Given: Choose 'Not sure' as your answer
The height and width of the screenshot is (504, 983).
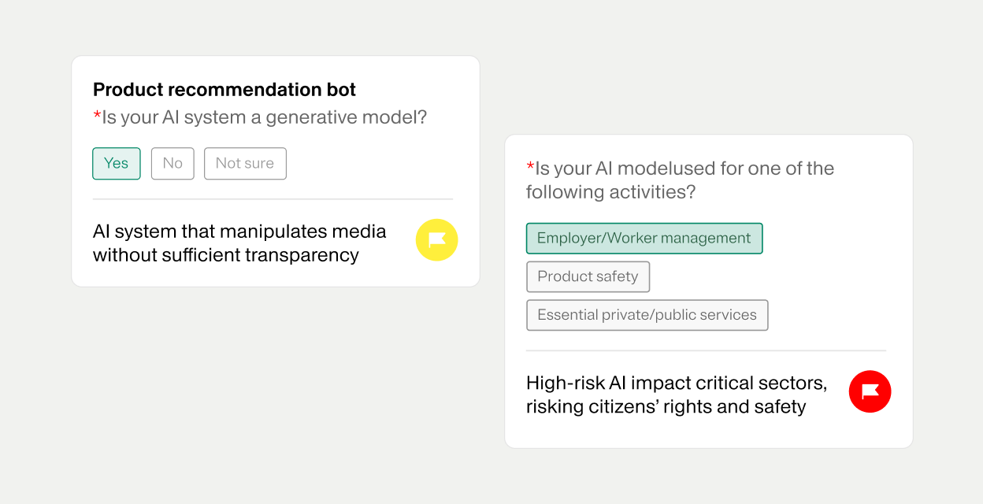Looking at the screenshot, I should coord(245,163).
